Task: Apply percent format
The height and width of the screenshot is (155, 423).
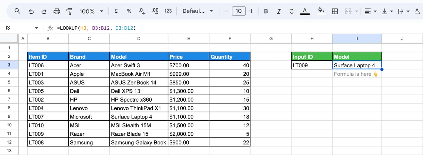Action: (129, 11)
